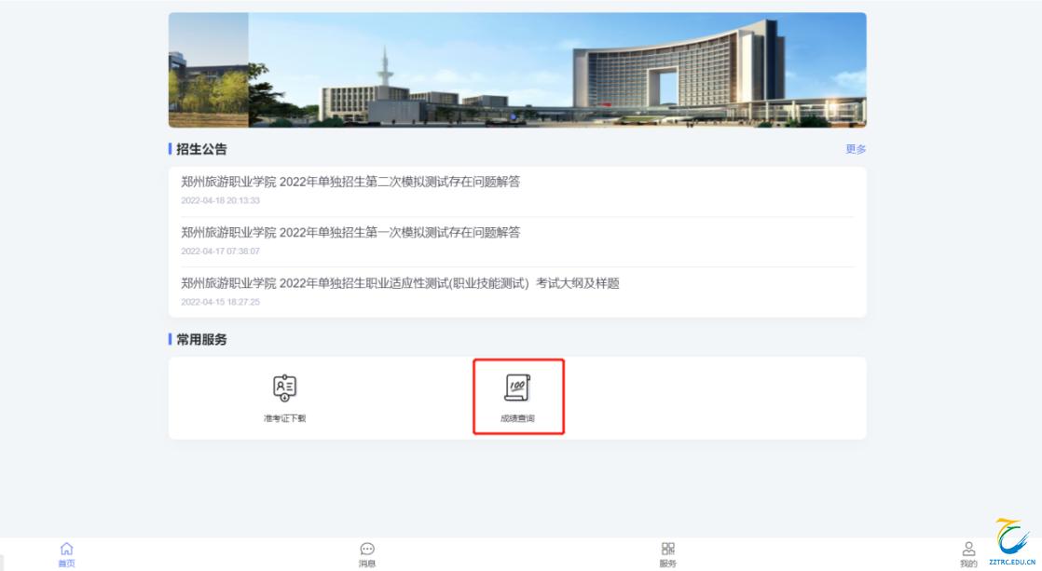1042x571 pixels.
Task: Open 消息 via the chat bubble icon
Action: pos(367,550)
